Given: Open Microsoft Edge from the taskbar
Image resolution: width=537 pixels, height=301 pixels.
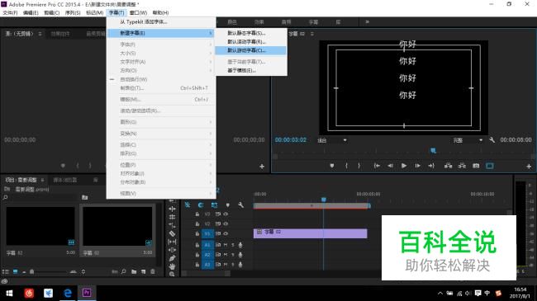Looking at the screenshot, I should pos(68,293).
